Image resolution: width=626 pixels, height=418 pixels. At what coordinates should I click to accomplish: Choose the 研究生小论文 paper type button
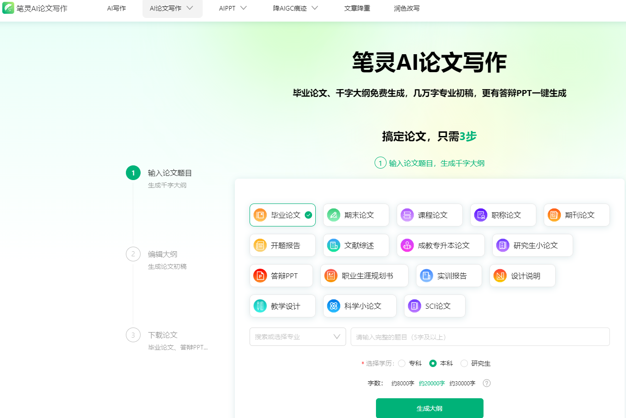(533, 245)
